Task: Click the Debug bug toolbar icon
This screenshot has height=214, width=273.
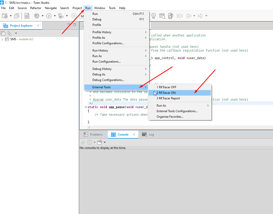Action: 37,16
